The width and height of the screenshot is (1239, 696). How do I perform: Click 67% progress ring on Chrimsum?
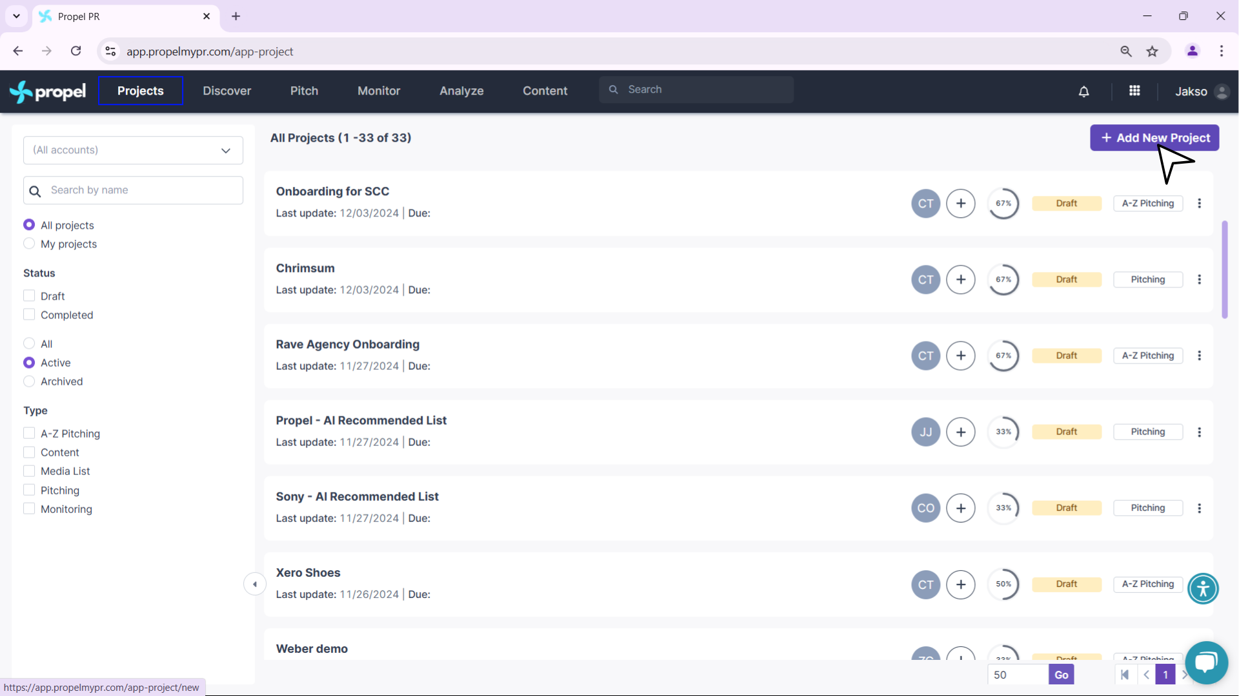coord(1003,280)
